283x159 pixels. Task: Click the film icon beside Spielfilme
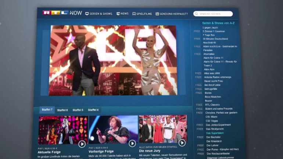[134, 14]
